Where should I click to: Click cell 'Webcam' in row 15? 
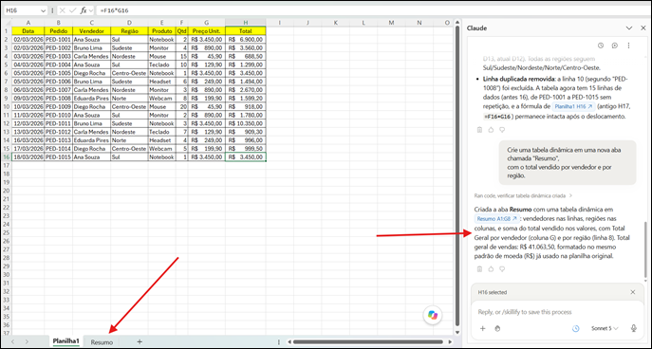coord(161,149)
